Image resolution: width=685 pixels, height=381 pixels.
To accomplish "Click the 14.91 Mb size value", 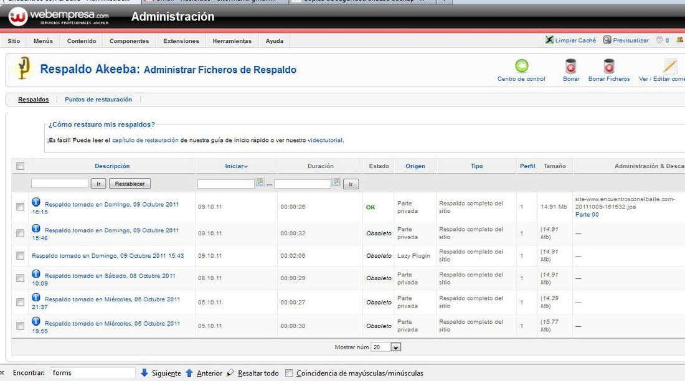I will tap(554, 207).
